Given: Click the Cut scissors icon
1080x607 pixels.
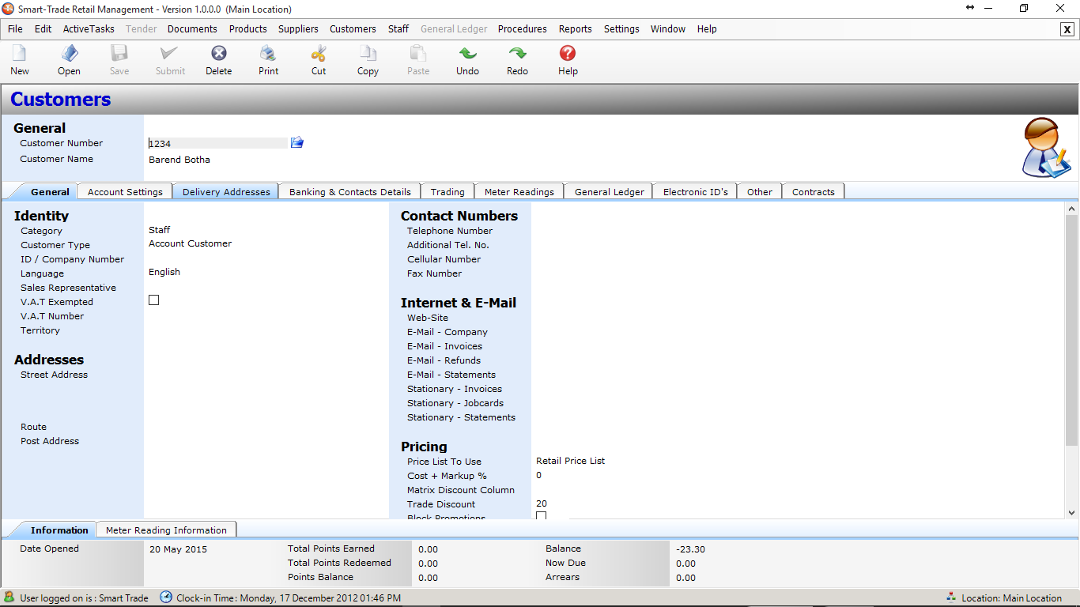Looking at the screenshot, I should coord(318,54).
